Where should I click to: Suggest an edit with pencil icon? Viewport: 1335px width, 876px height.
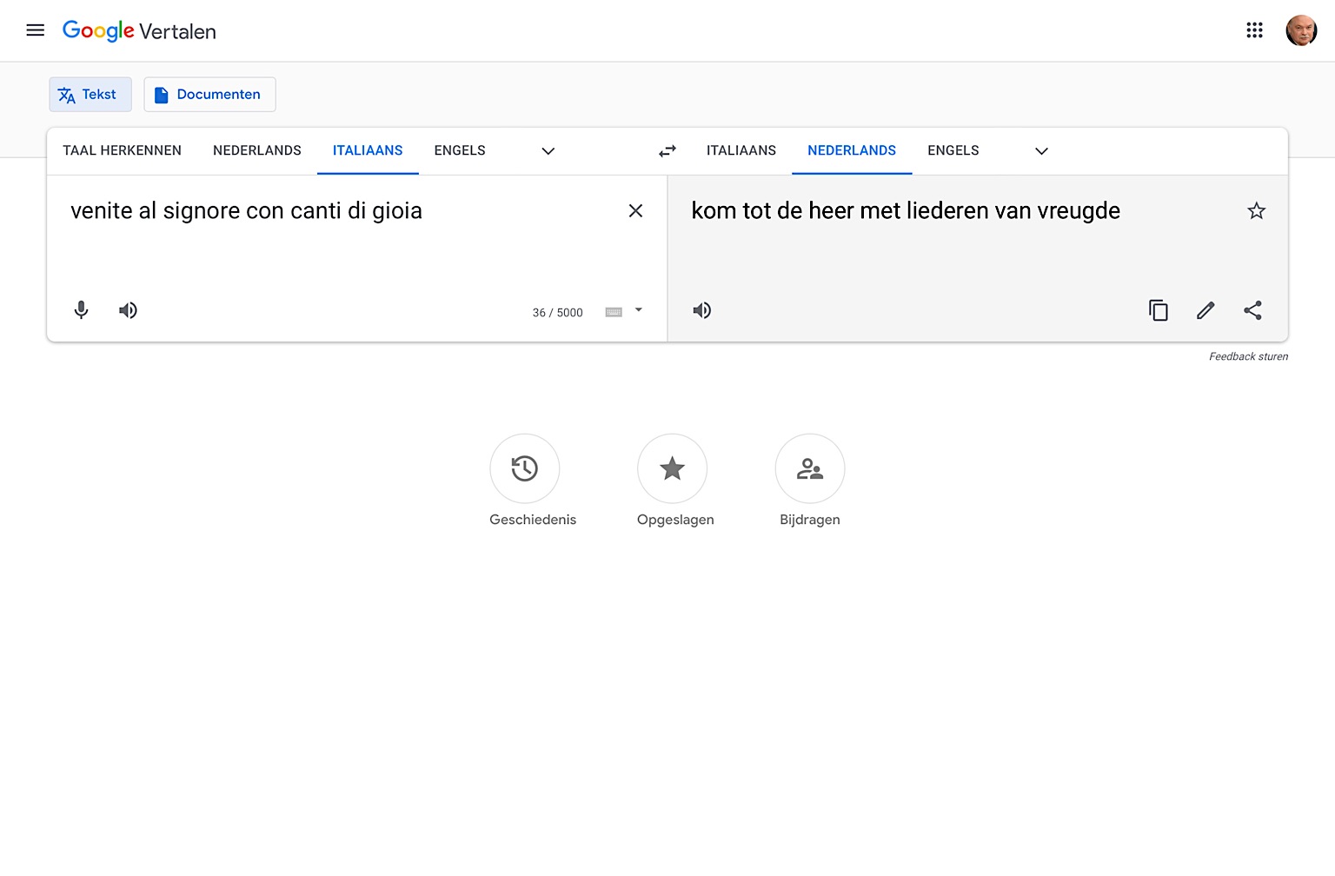click(1205, 310)
